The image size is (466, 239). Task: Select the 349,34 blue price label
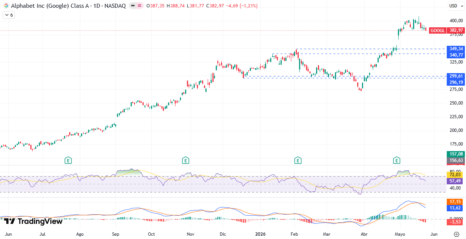pos(456,49)
